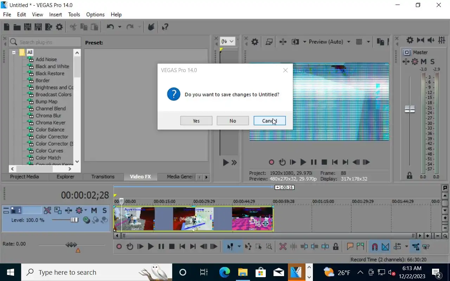Click the third pink video clip thumbnail
The height and width of the screenshot is (281, 450).
[x=252, y=218]
